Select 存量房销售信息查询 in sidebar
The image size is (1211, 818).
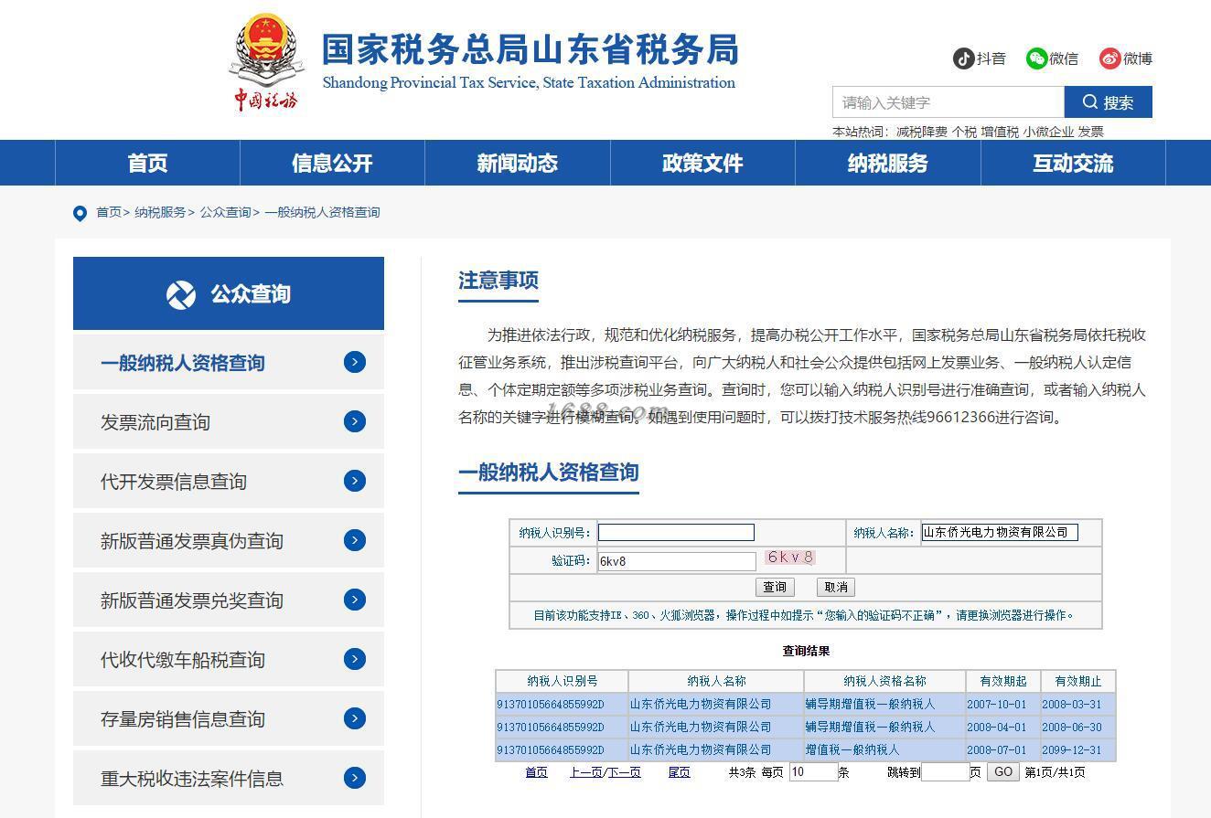point(229,719)
